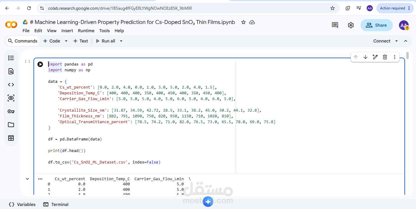
Task: Open more cell actions menu
Action: pyautogui.click(x=395, y=57)
